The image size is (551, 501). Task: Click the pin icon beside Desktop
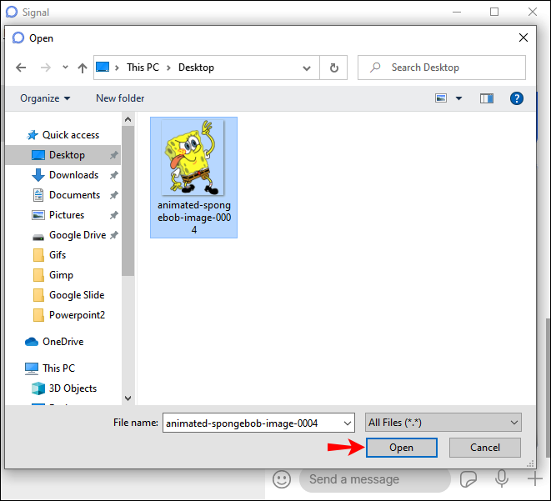[113, 155]
